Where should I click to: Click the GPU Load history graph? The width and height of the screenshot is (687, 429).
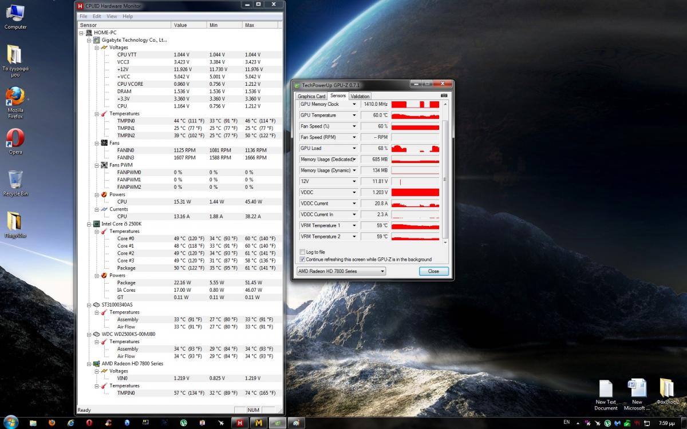coord(415,148)
